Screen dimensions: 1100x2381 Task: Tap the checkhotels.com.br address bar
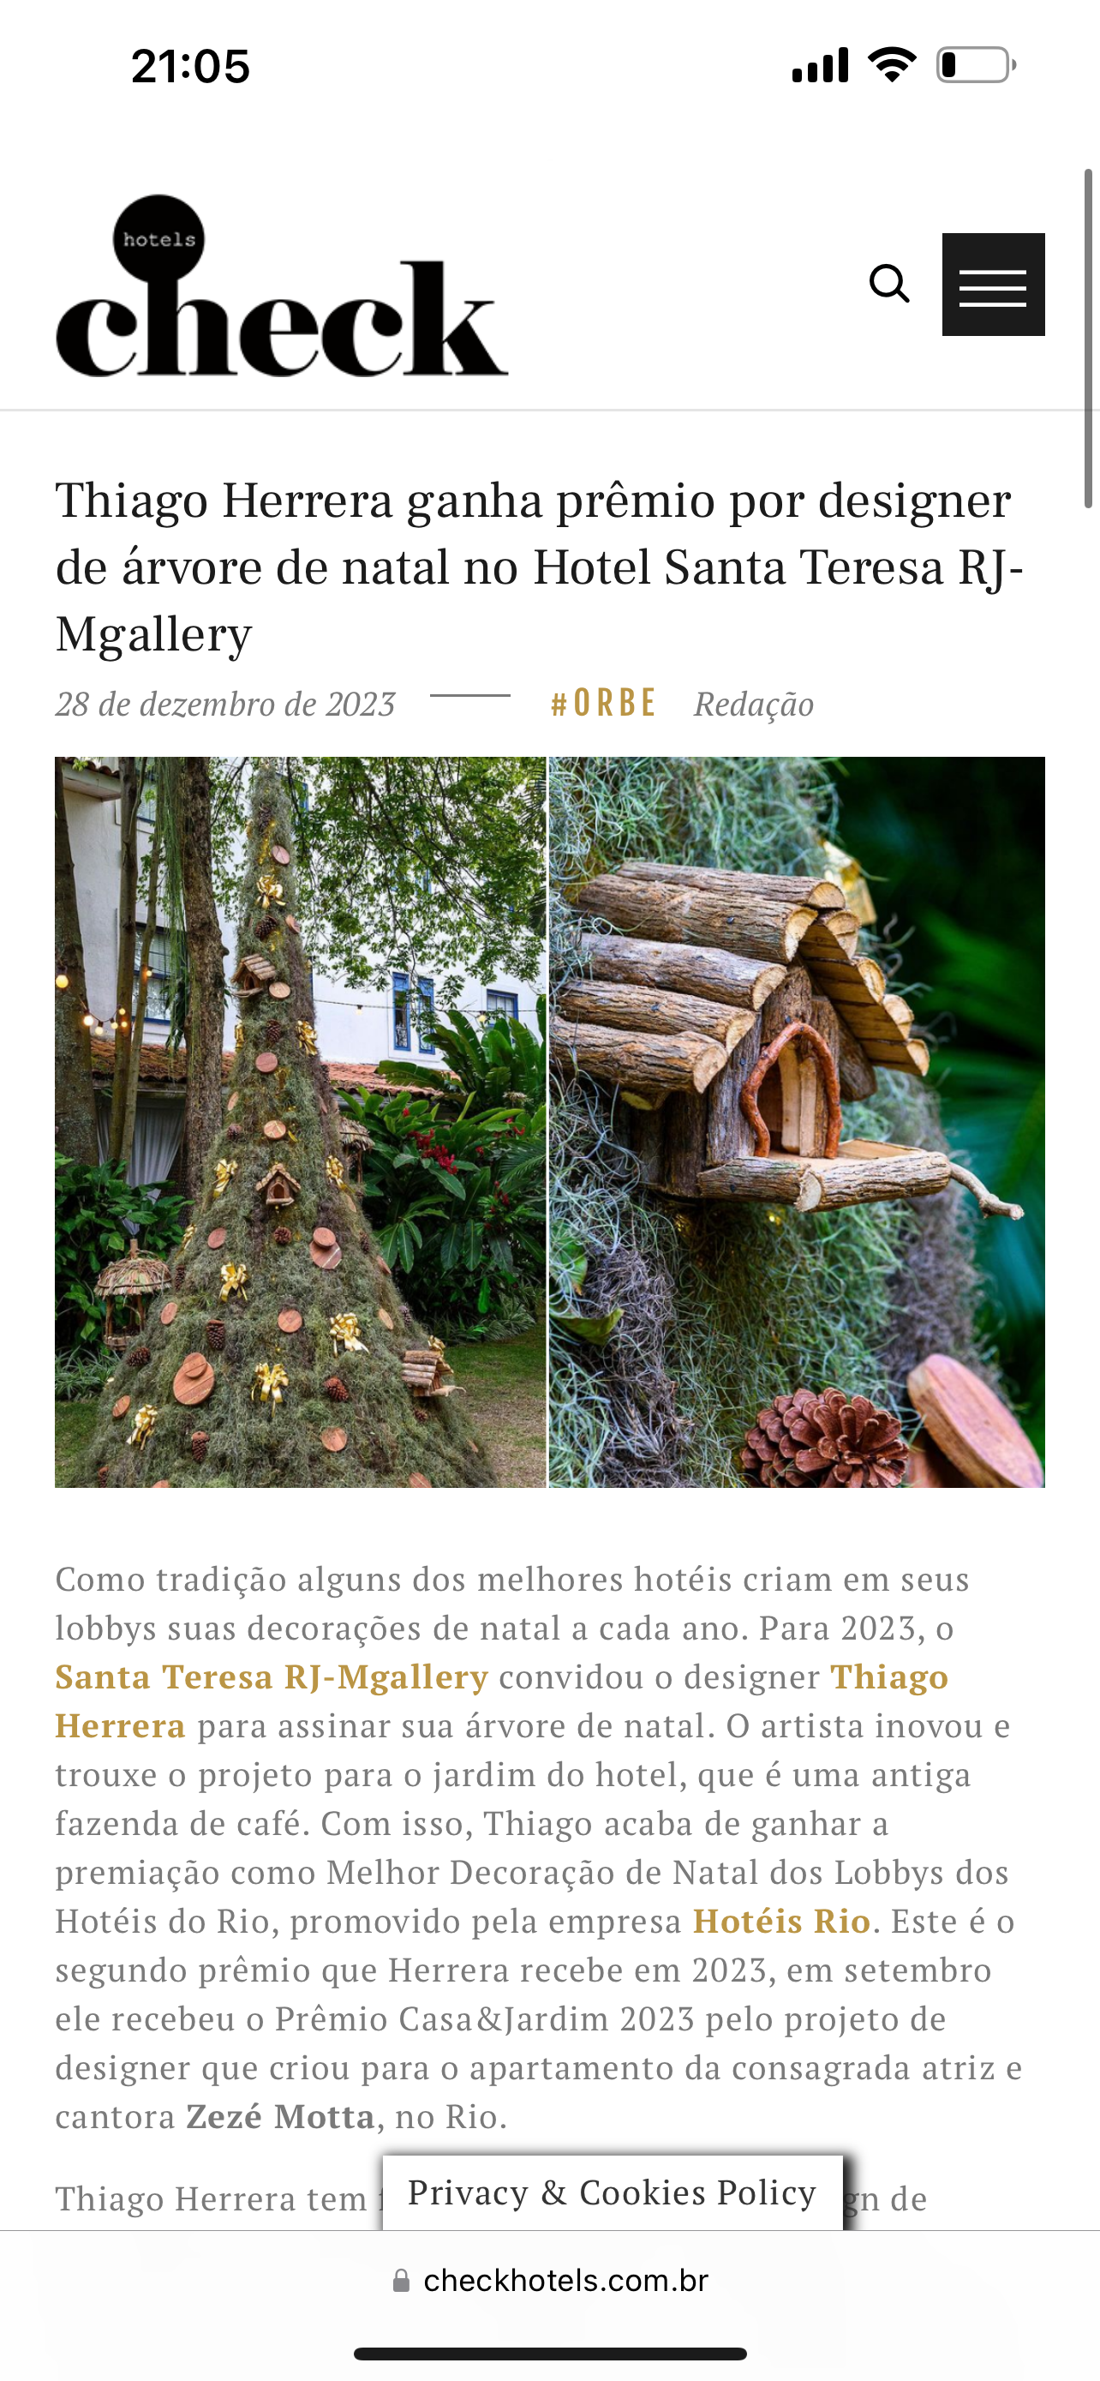coord(551,2280)
